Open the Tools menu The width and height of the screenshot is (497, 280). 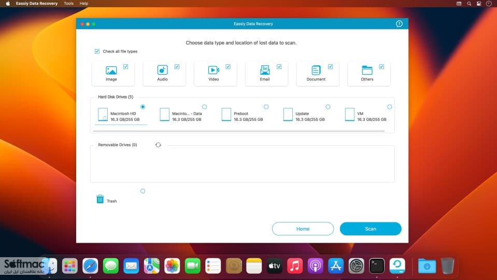click(68, 4)
